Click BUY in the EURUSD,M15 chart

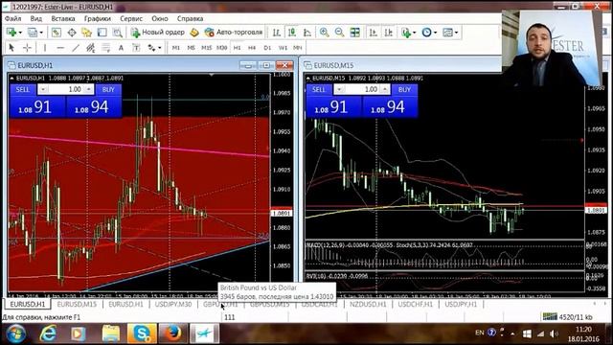pos(404,89)
